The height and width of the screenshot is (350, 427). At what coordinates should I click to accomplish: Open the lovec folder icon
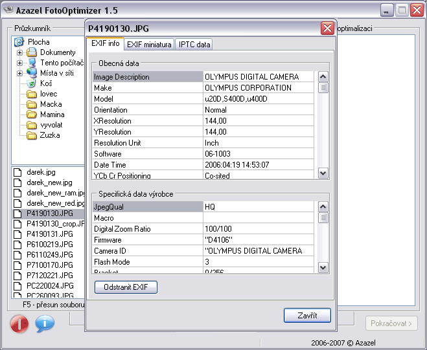point(32,94)
